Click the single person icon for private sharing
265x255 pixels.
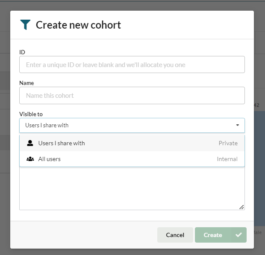point(30,143)
